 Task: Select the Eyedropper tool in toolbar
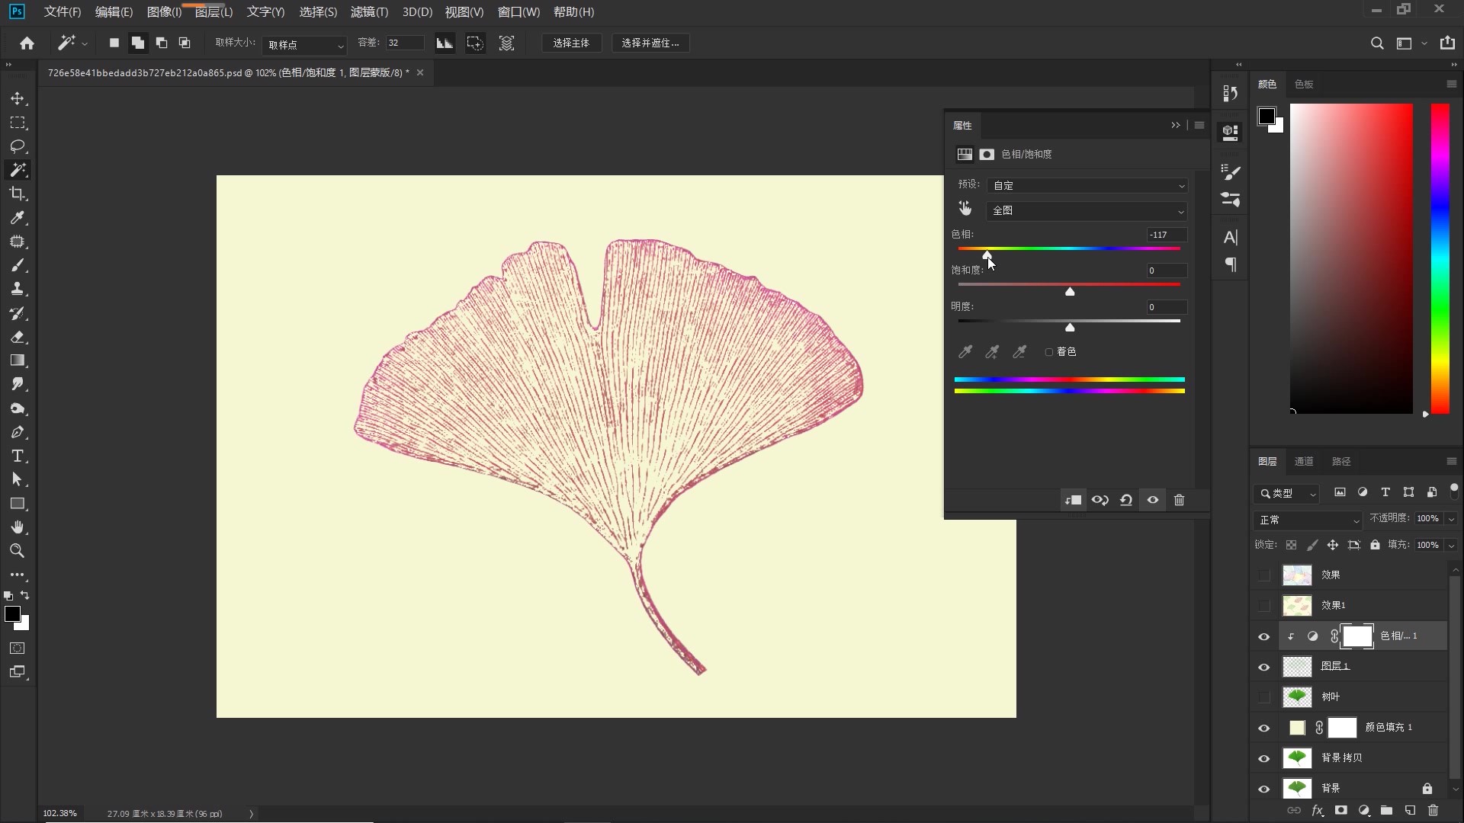tap(18, 218)
